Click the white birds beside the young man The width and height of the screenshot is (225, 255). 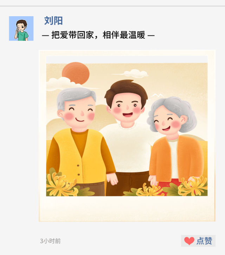tap(157, 95)
